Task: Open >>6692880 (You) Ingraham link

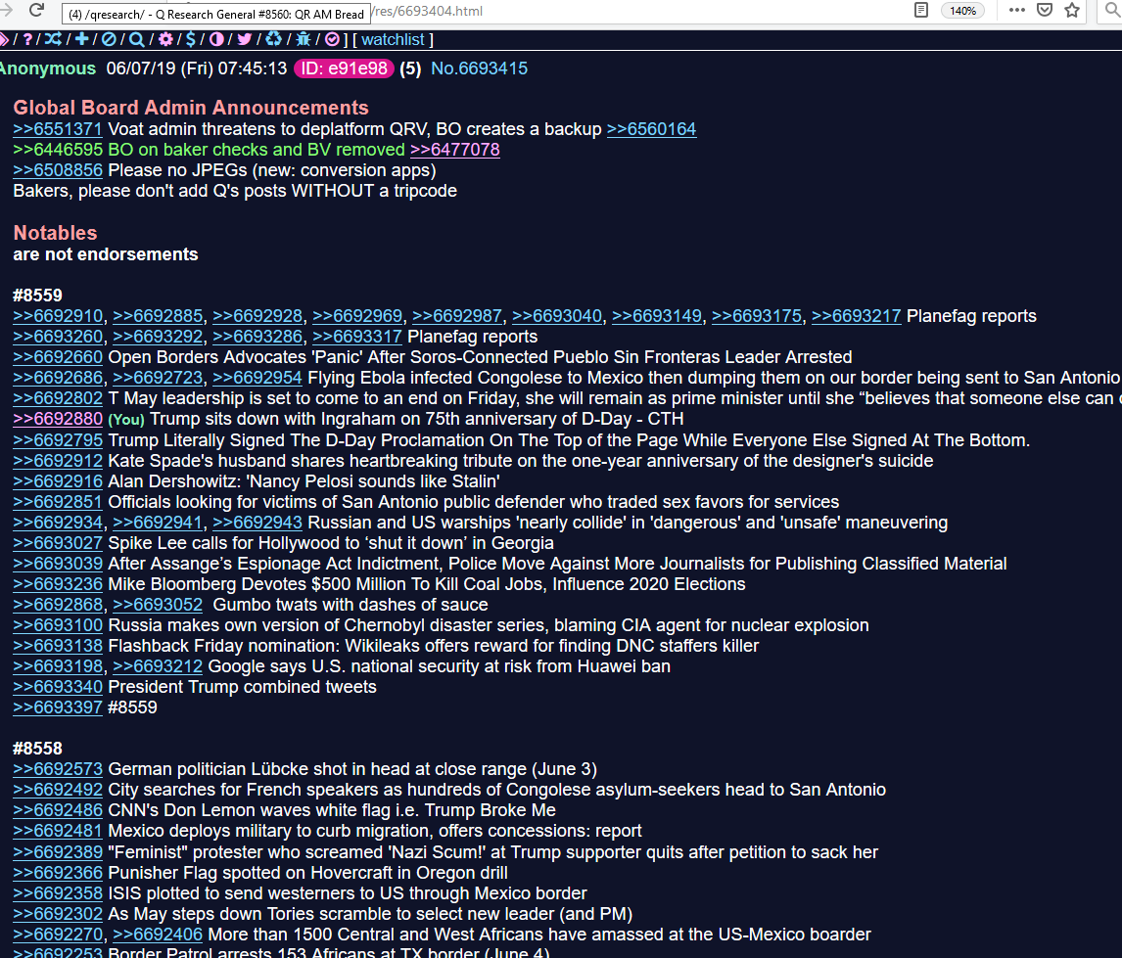Action: click(x=58, y=420)
